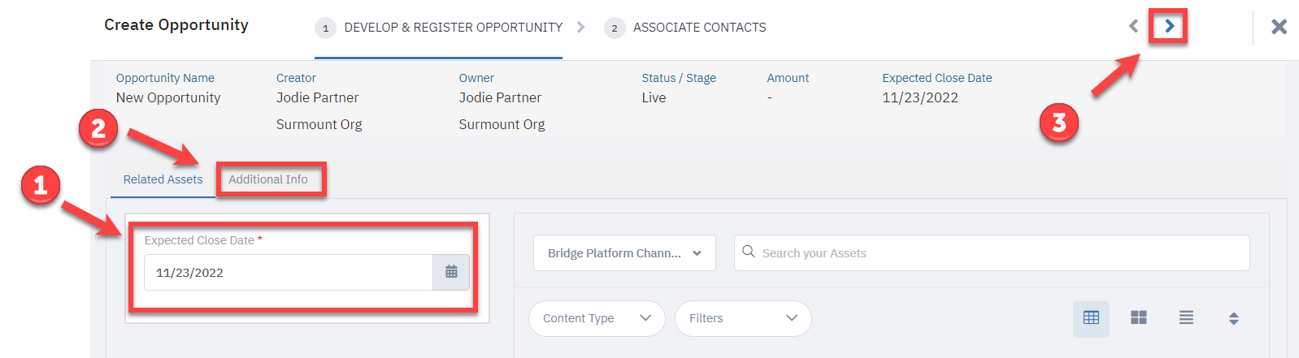Open Develop & Register Opportunity step
This screenshot has height=358, width=1299.
point(454,28)
